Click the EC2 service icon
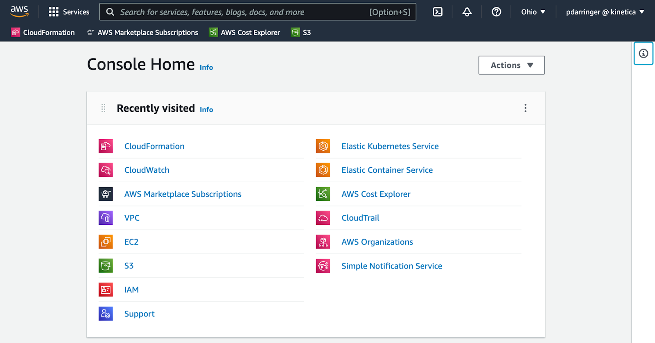Screen dimensions: 655x343 coord(106,242)
